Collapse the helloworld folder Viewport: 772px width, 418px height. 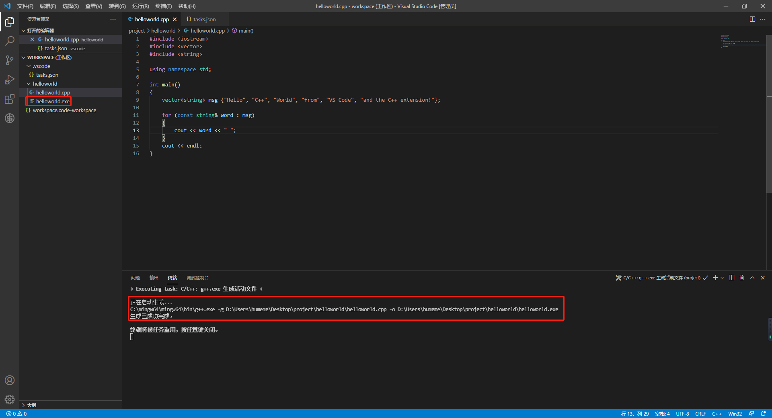point(29,84)
